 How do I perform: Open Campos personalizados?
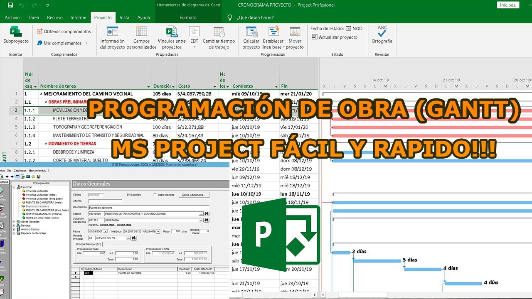coord(142,38)
